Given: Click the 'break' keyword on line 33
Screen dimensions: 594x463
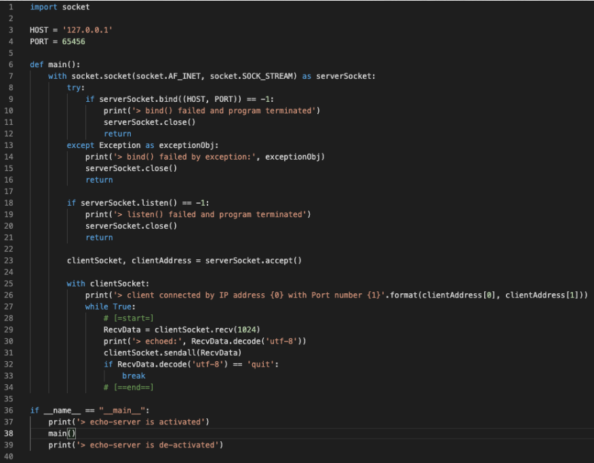Looking at the screenshot, I should [134, 376].
